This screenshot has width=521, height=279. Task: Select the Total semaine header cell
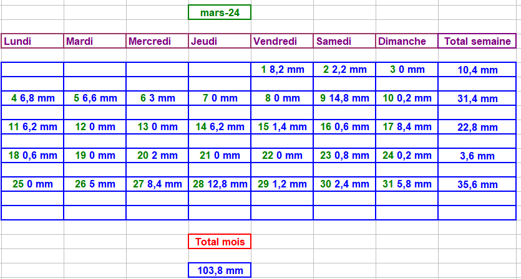coord(477,41)
